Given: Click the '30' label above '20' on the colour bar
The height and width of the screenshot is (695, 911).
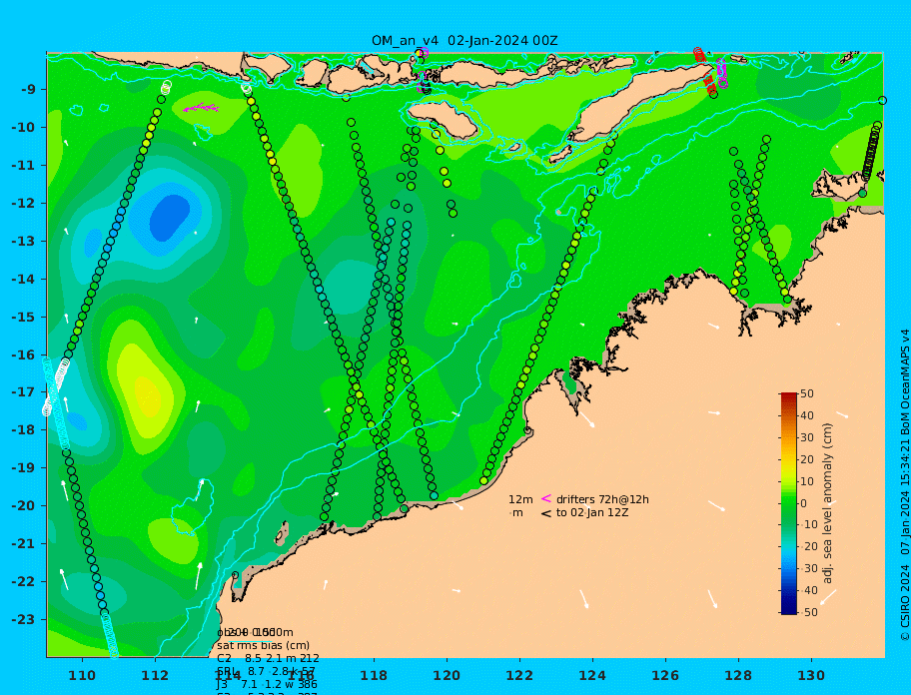Looking at the screenshot, I should [x=807, y=437].
